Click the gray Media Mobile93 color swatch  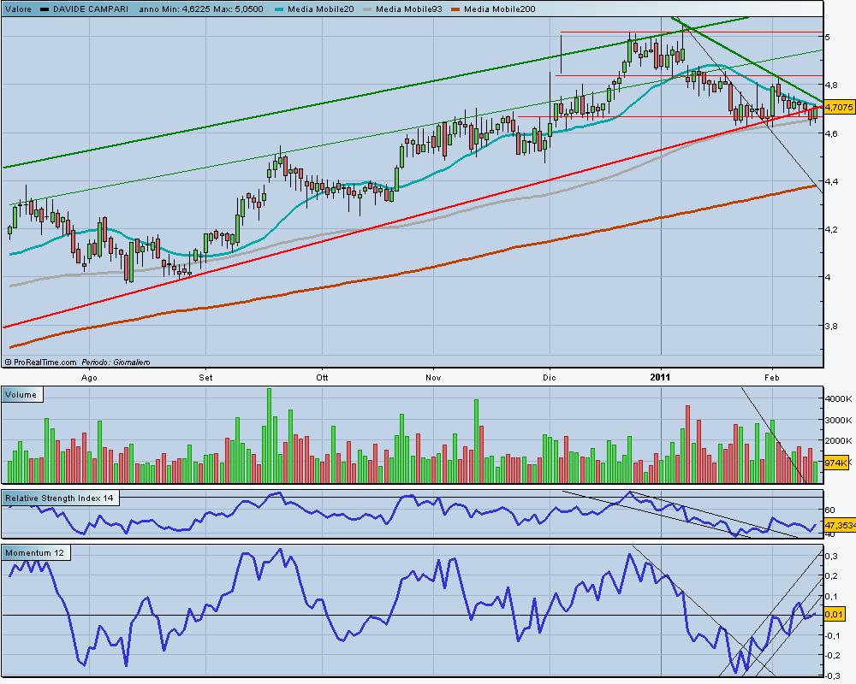(x=367, y=9)
